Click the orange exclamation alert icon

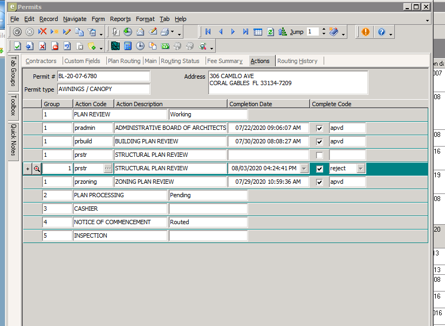365,32
